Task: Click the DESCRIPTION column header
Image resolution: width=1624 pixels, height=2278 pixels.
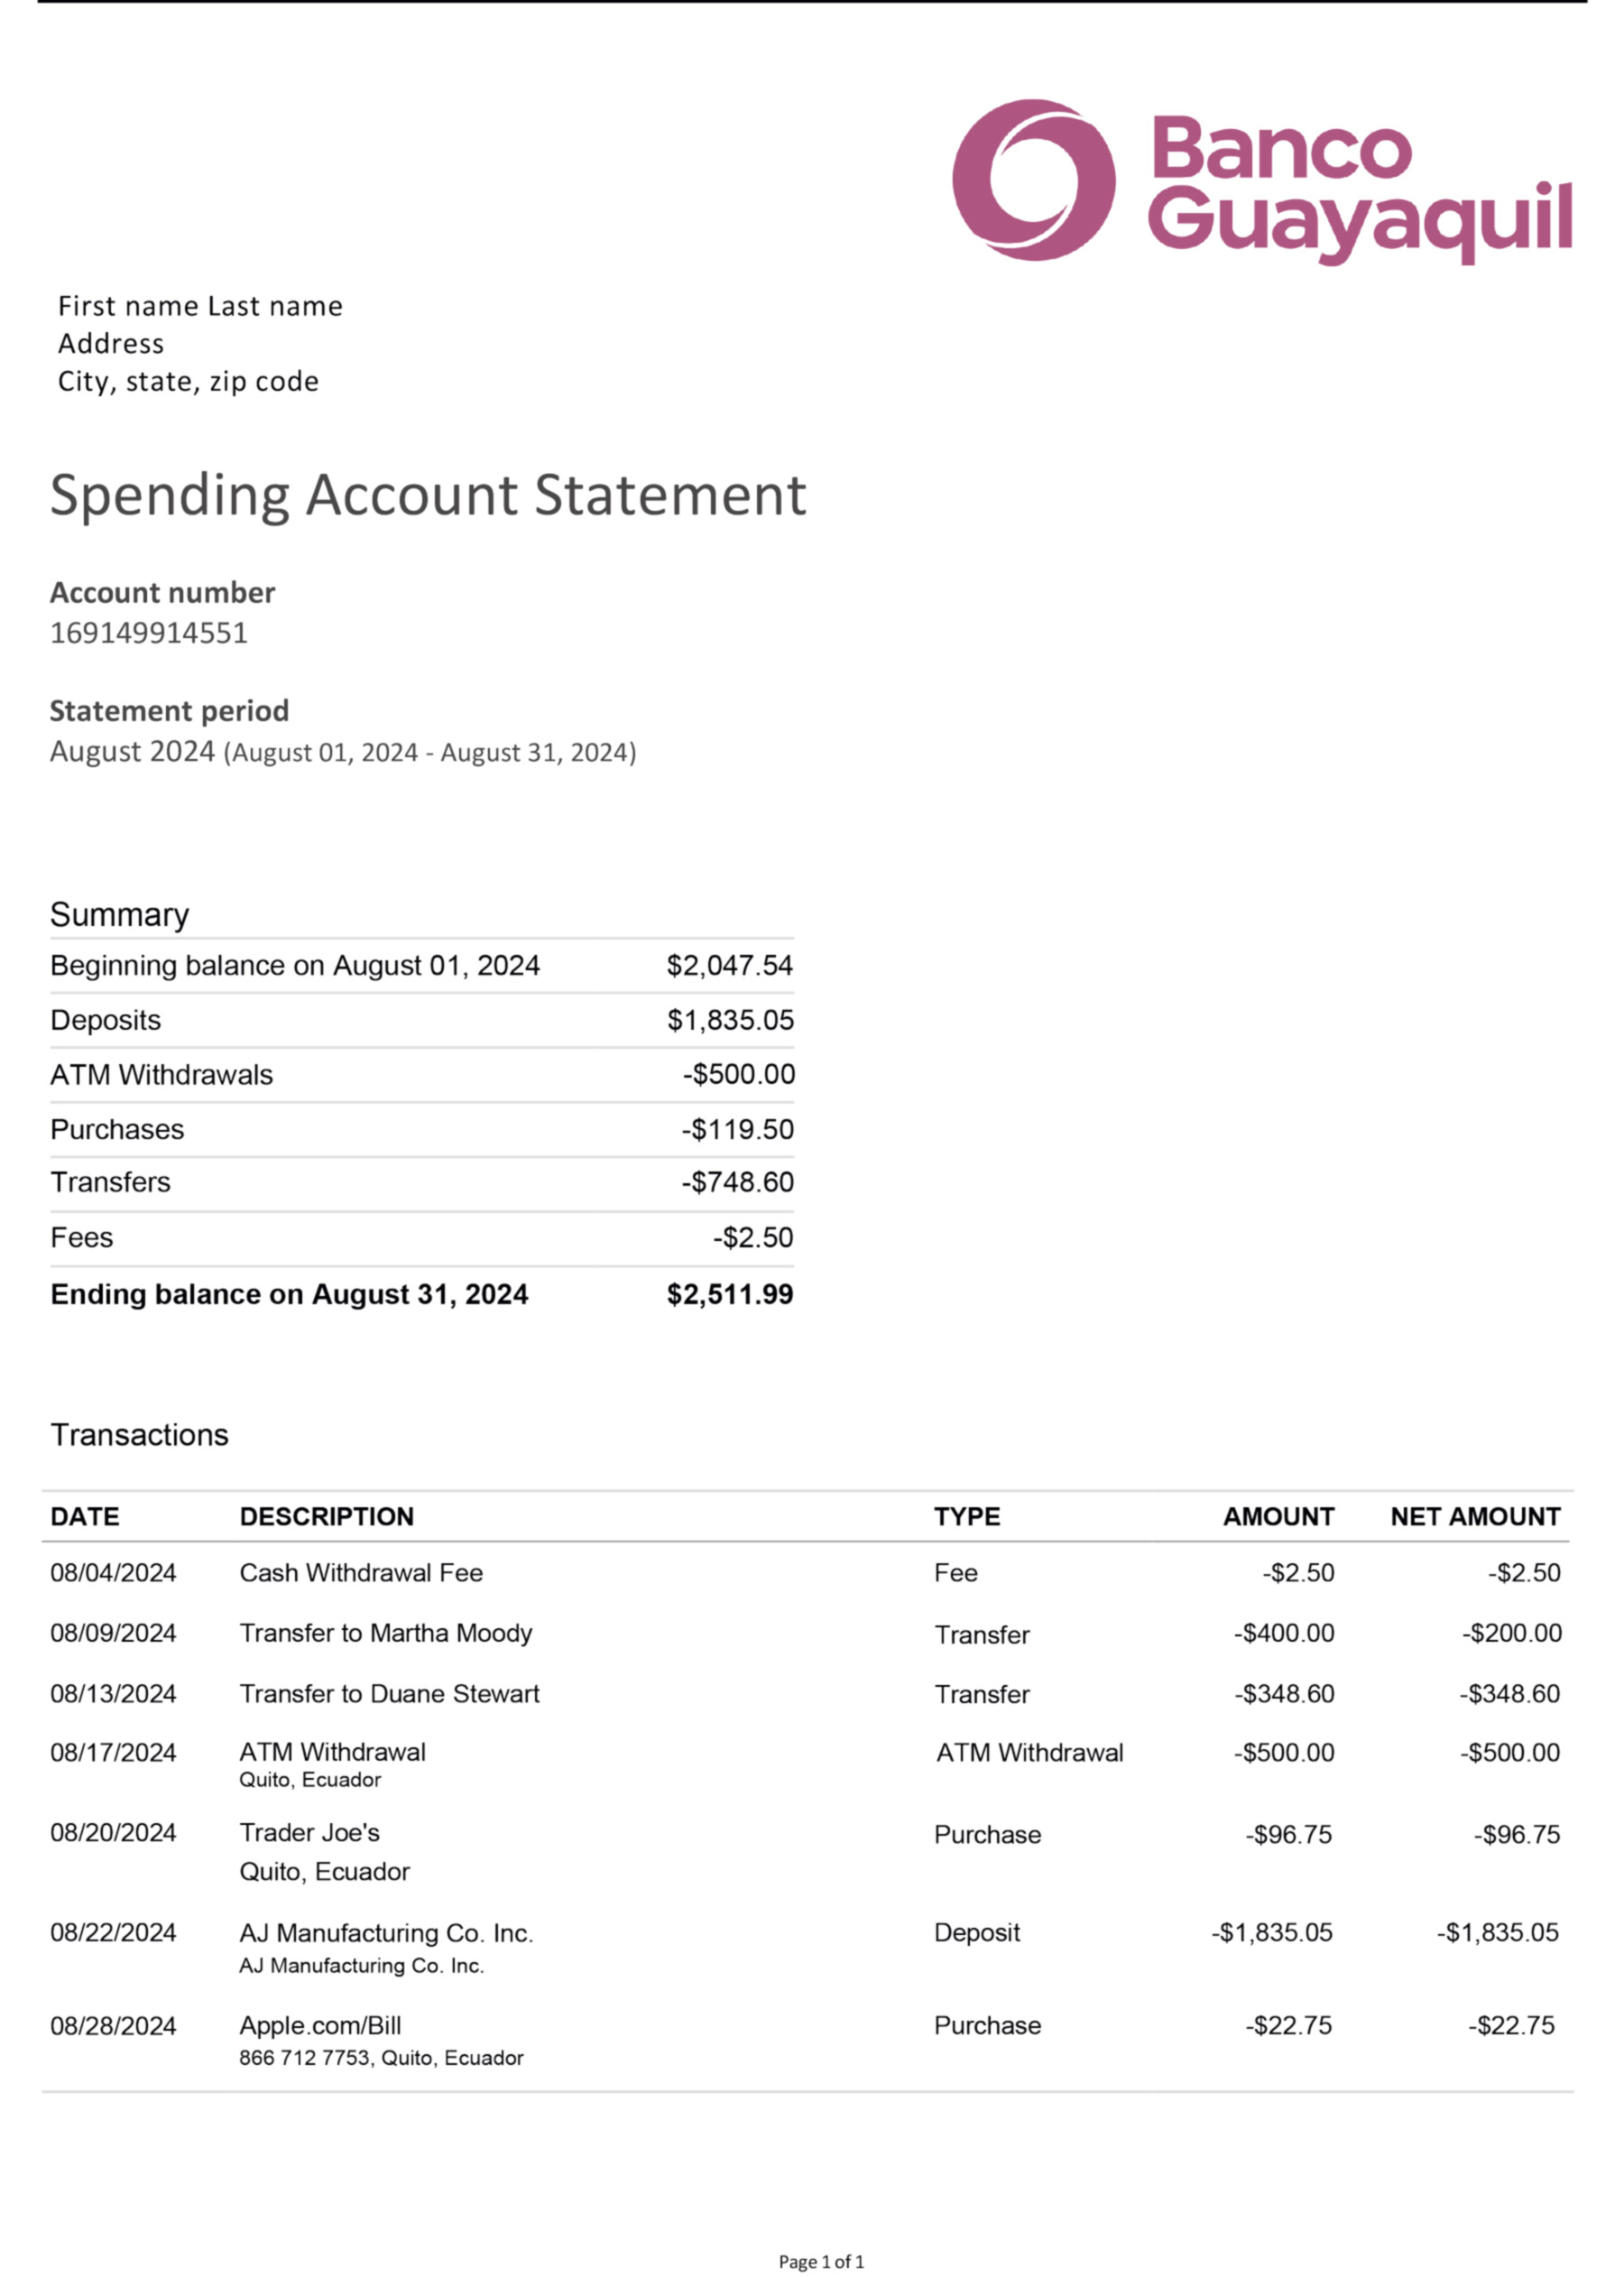Action: pos(327,1516)
